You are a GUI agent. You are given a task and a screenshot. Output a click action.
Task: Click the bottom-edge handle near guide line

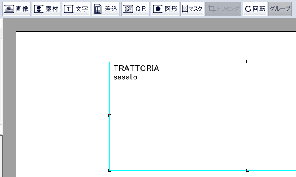248,170
